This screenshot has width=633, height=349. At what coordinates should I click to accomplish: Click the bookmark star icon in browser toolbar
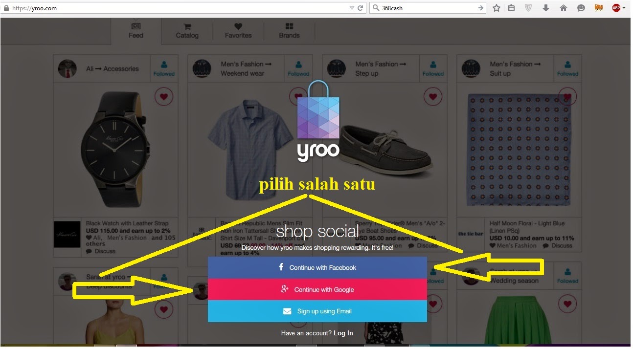[x=497, y=8]
